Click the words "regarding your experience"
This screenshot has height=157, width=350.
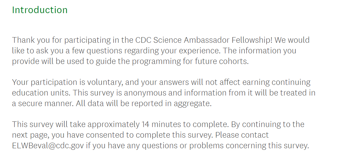[173, 51]
